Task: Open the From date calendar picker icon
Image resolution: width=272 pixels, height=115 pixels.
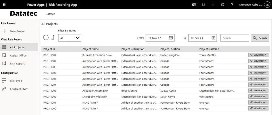Action: pyautogui.click(x=171, y=38)
